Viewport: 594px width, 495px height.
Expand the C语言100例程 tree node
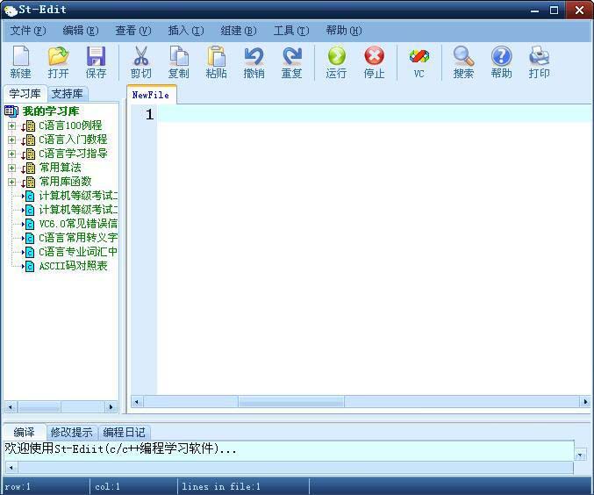(11, 126)
